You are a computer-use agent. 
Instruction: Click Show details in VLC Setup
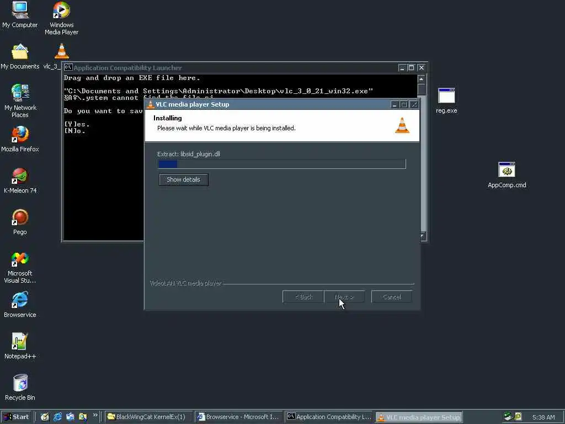(x=183, y=179)
